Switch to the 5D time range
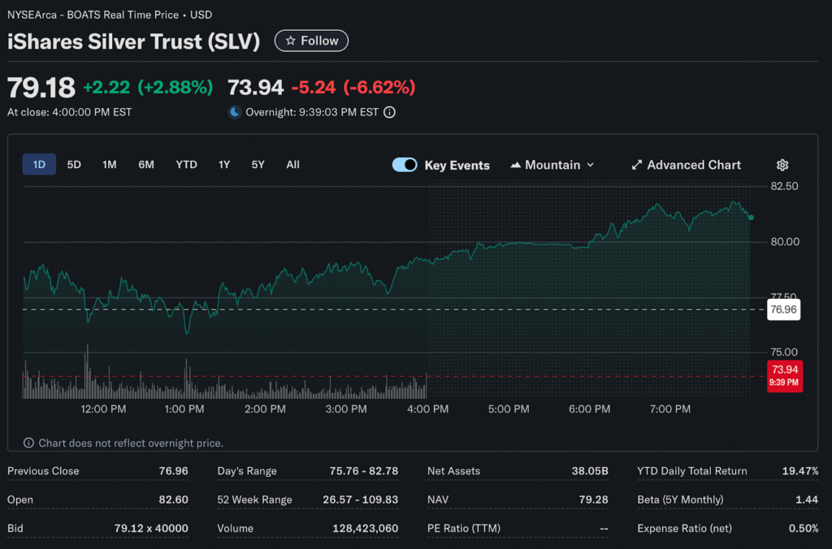 (74, 165)
